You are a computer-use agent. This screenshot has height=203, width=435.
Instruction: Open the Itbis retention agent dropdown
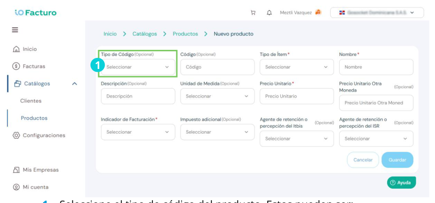(297, 139)
